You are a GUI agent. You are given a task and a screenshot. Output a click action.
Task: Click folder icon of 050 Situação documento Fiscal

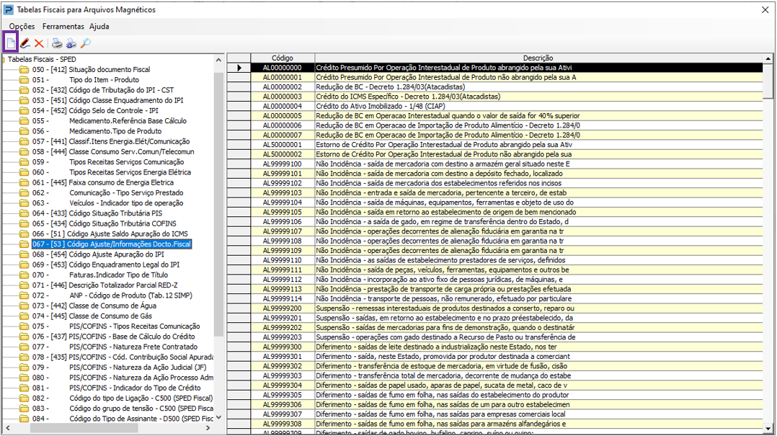click(25, 69)
